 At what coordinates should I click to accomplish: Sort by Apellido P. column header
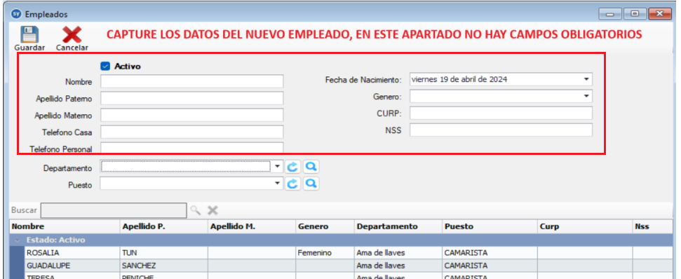coord(163,226)
